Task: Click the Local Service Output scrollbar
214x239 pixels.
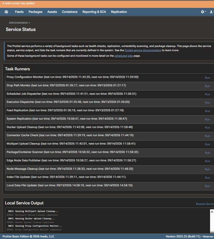Action: (212, 221)
